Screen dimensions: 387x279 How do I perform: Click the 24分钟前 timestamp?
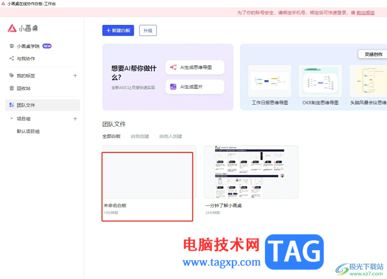[213, 213]
